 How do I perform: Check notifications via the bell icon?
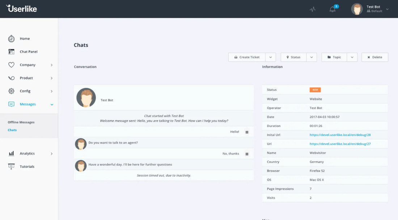[x=332, y=9]
